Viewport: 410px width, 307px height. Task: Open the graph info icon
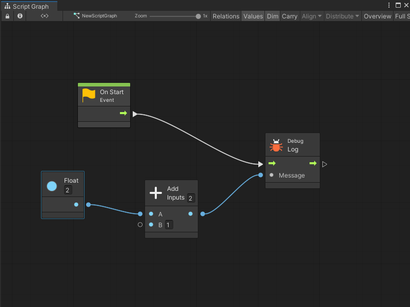tap(20, 16)
